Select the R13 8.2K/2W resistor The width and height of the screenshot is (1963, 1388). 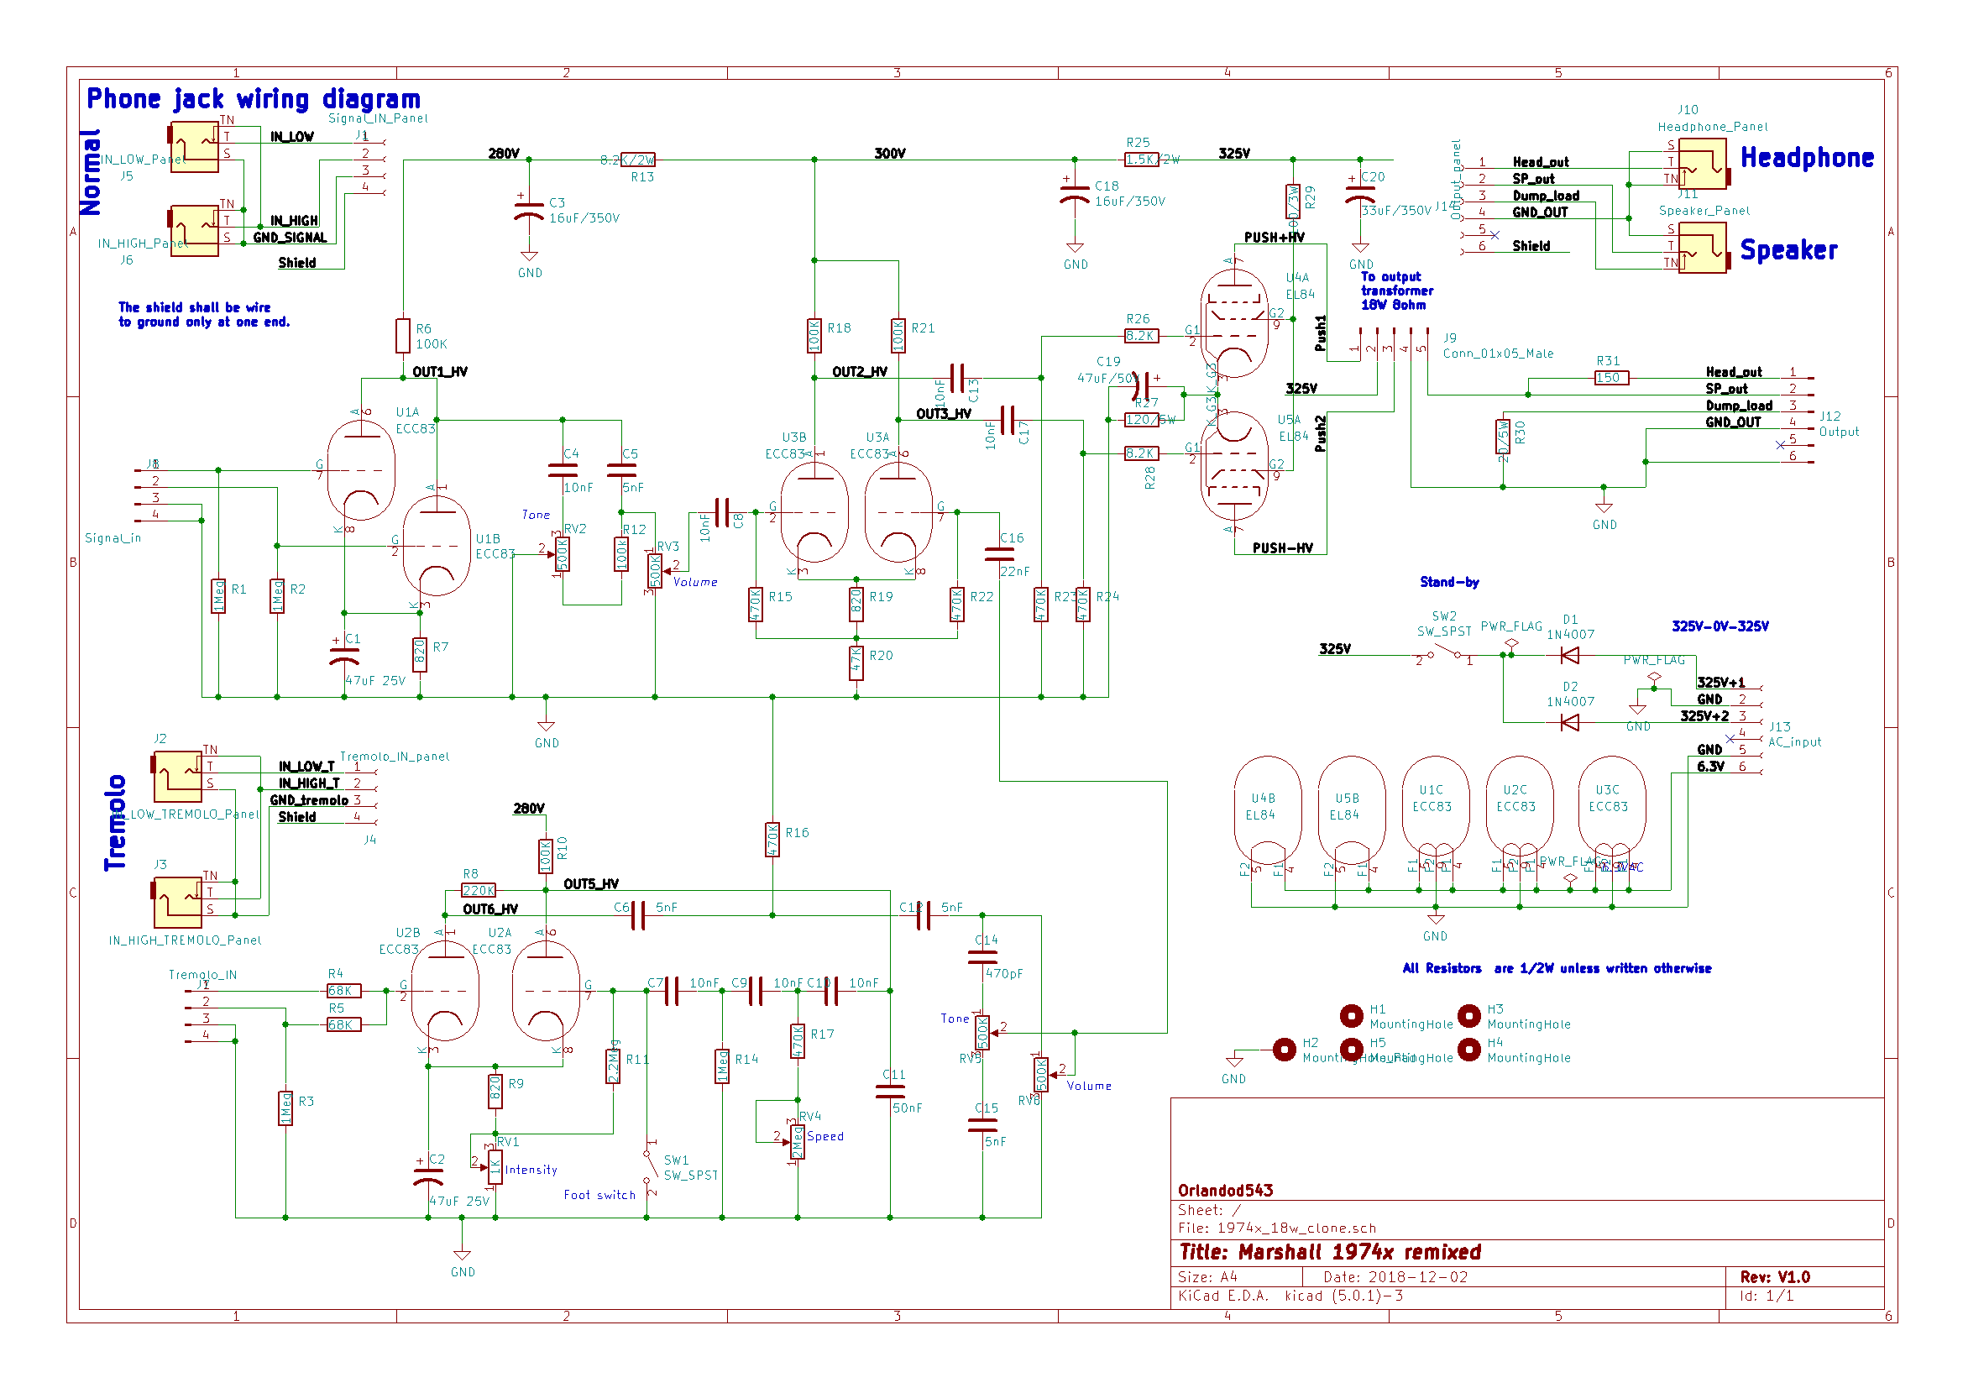(x=639, y=159)
